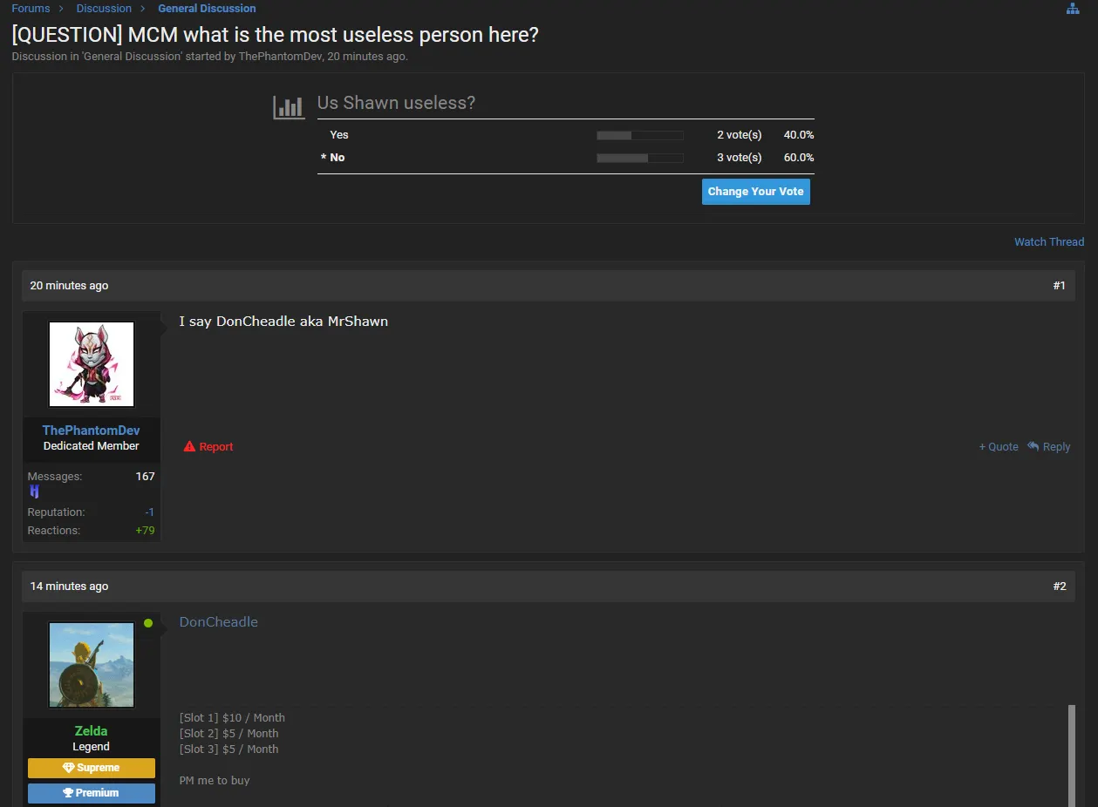Open Zelda's avatar image
This screenshot has width=1098, height=807.
[92, 665]
